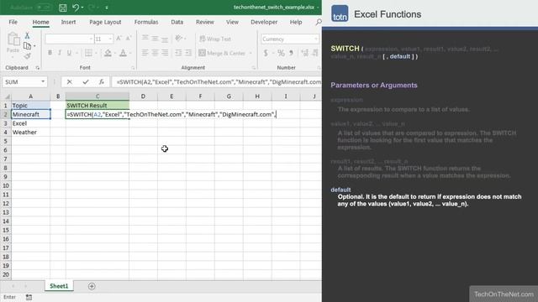Viewport: 538px width, 302px height.
Task: Click the Paste clipboard icon
Action: pyautogui.click(x=13, y=39)
